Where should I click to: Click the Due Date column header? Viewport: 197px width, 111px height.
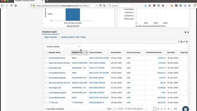tap(171, 52)
